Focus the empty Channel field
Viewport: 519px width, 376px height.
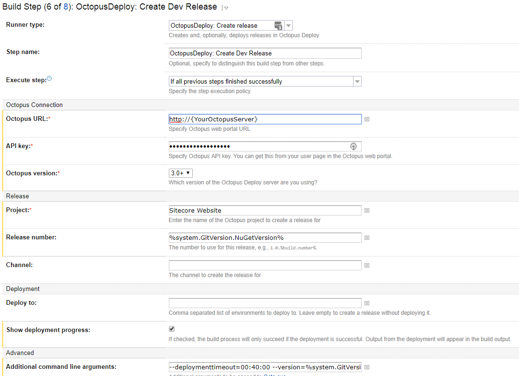click(x=265, y=265)
